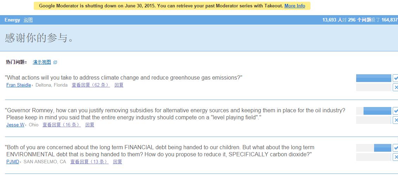Click the yes-vote bar for the climate question
Screen dimensions: 398x176
[373, 78]
